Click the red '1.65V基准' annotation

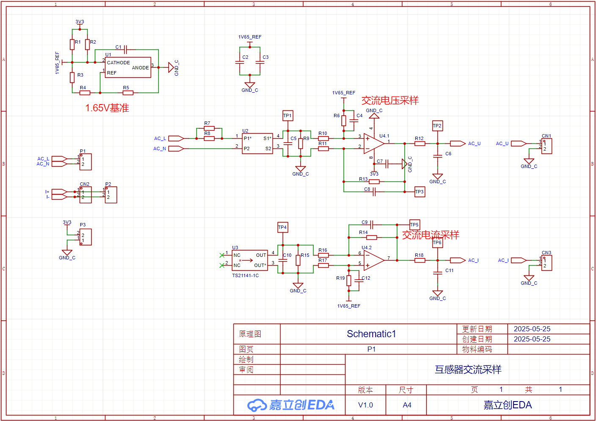tap(107, 108)
